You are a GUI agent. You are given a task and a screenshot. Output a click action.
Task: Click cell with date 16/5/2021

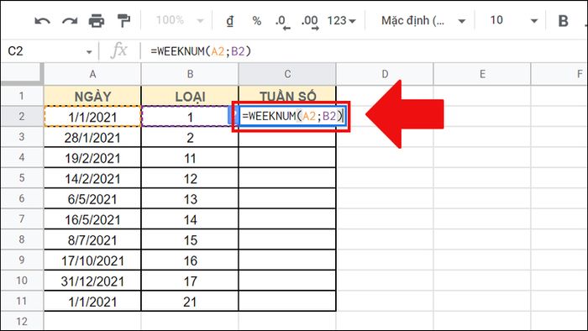[92, 219]
